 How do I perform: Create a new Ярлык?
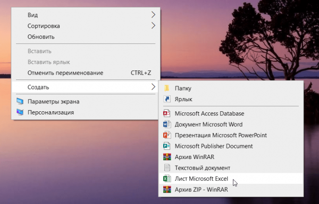[231, 99]
